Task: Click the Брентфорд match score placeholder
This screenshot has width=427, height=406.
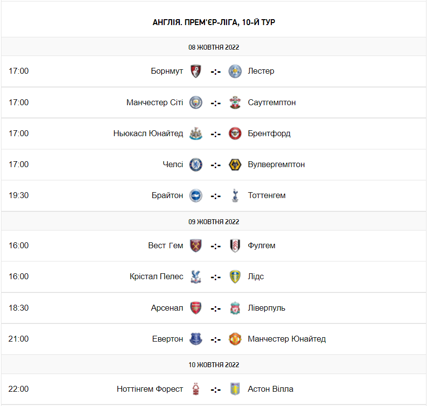Action: click(216, 134)
